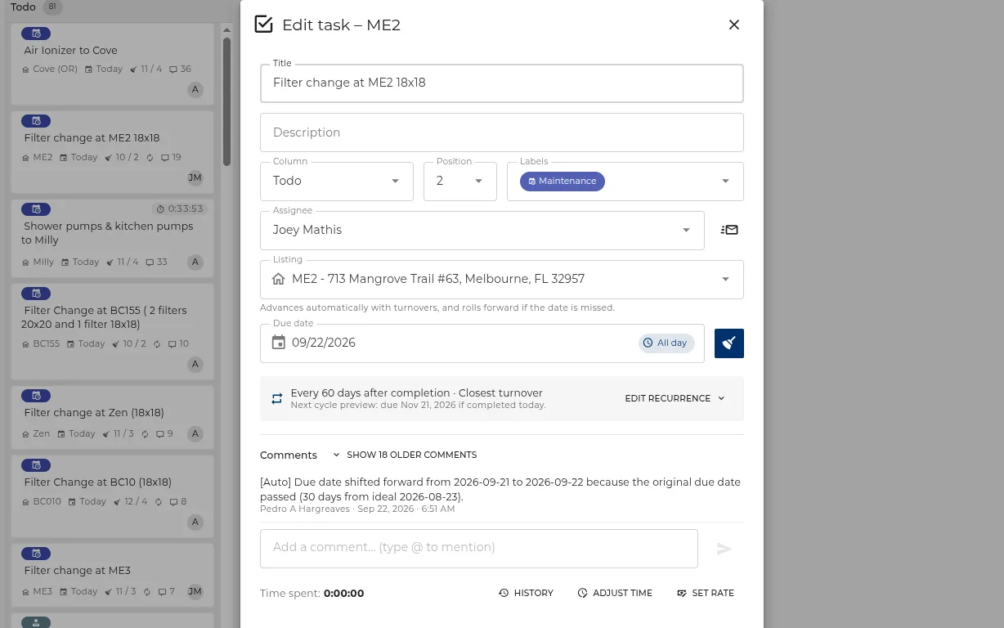Screen dimensions: 1004x628
Task: Open the Listing dropdown for ME2 address
Action: click(x=502, y=279)
